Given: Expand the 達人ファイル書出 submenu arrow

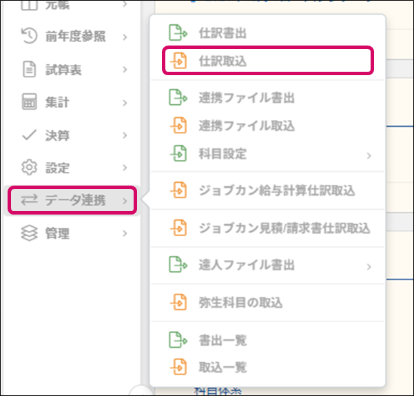Looking at the screenshot, I should click(369, 266).
